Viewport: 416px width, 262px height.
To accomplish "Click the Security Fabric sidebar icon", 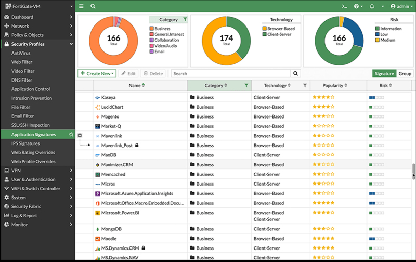I will pos(7,206).
